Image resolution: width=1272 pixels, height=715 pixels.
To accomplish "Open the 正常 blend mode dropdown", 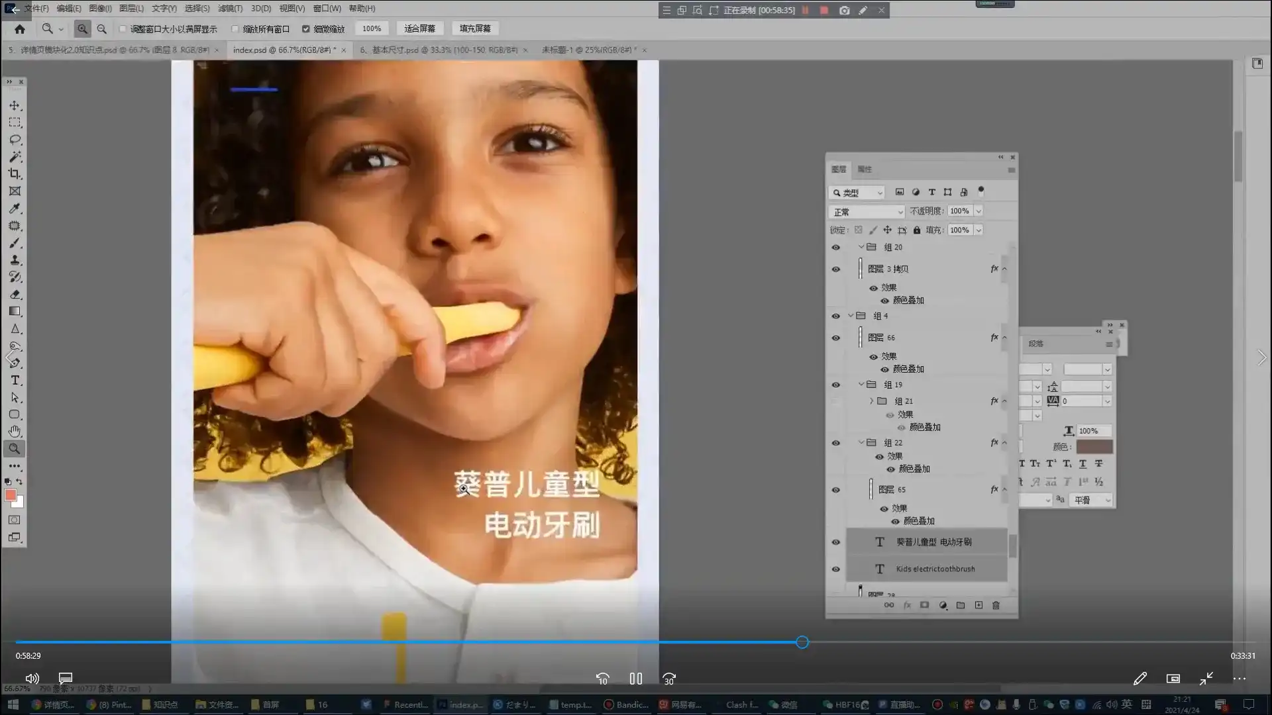I will pyautogui.click(x=866, y=211).
